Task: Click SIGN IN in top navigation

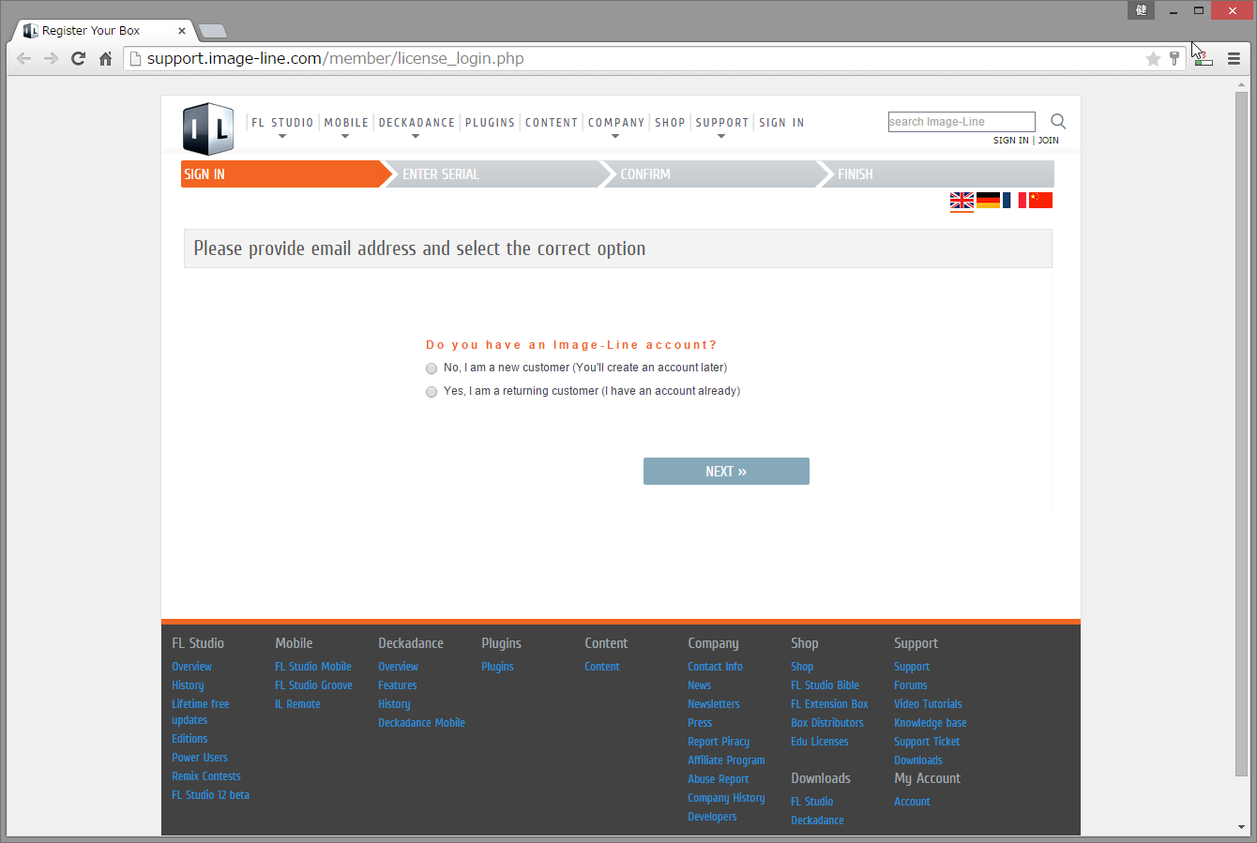Action: [781, 123]
